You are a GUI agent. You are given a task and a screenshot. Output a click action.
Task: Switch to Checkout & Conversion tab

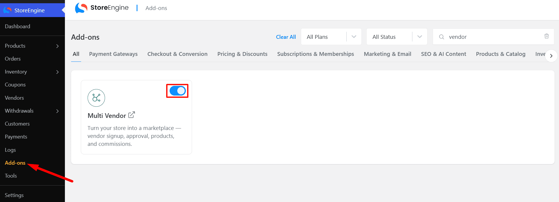178,54
